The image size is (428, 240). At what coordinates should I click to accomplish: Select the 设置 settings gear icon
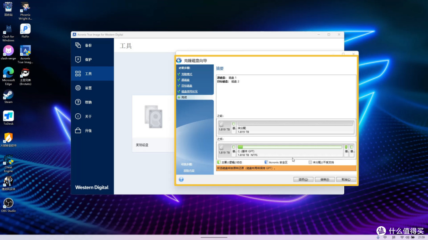(78, 88)
